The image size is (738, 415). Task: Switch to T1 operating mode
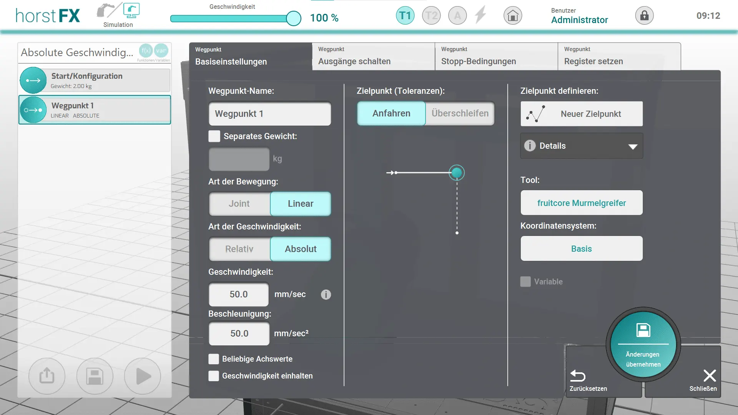[405, 16]
